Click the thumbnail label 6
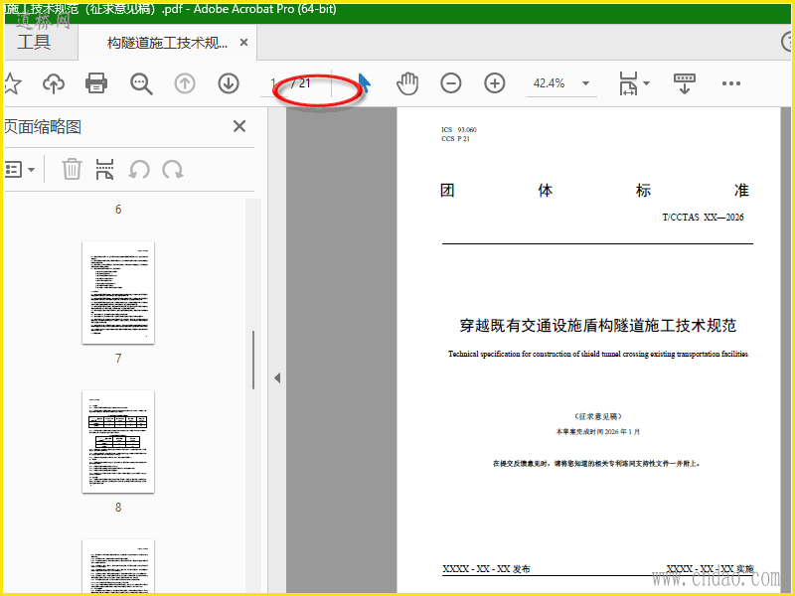Viewport: 795px width, 596px height. [118, 210]
